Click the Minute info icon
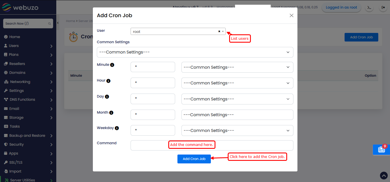Viewport: 390px width, 182px height. (112, 65)
